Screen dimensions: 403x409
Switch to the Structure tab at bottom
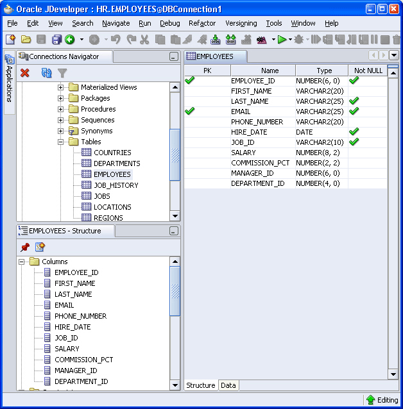tap(201, 385)
